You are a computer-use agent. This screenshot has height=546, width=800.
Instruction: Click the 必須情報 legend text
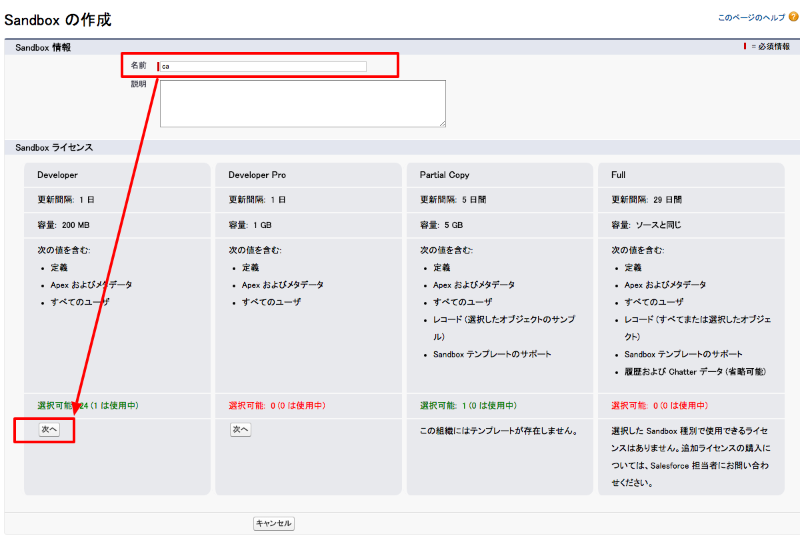[774, 47]
